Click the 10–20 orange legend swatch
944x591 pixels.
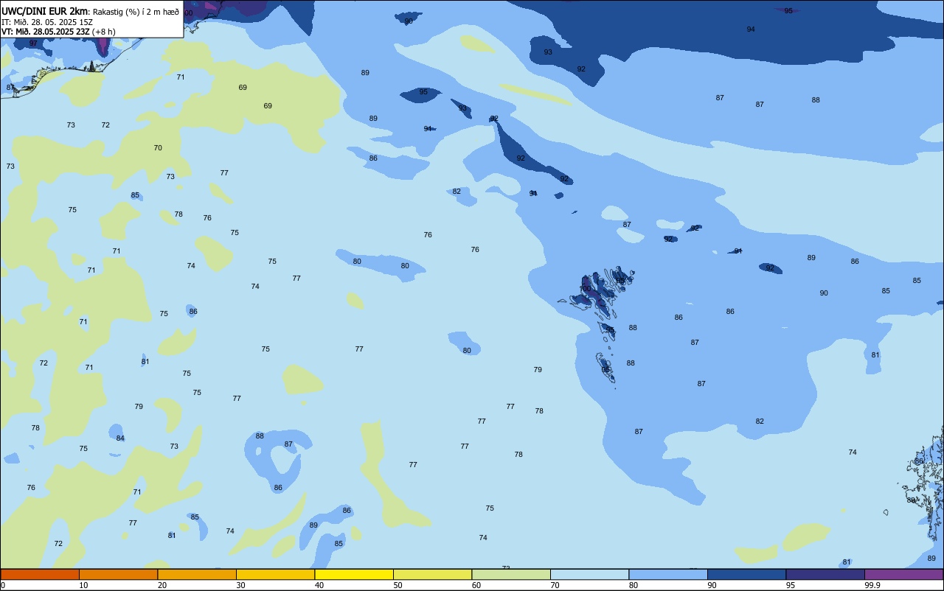coord(118,574)
